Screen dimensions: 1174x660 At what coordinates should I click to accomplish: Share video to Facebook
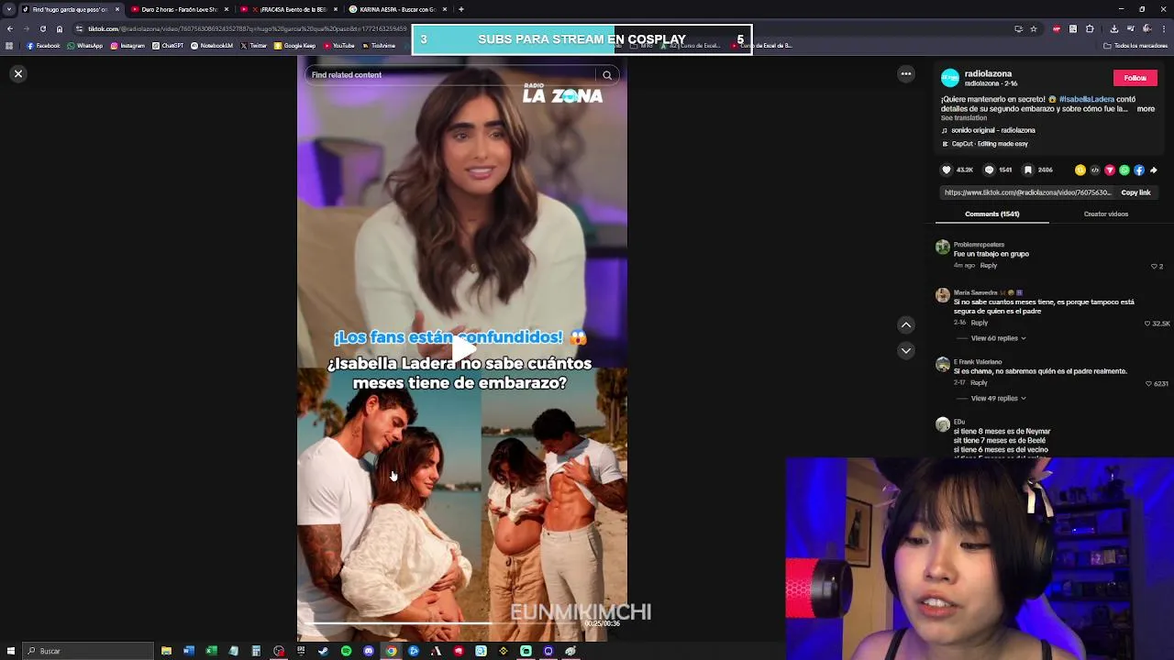click(1139, 170)
